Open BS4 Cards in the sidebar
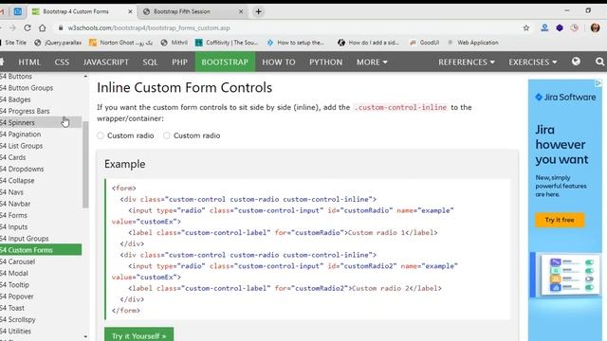The height and width of the screenshot is (341, 607). (41, 157)
